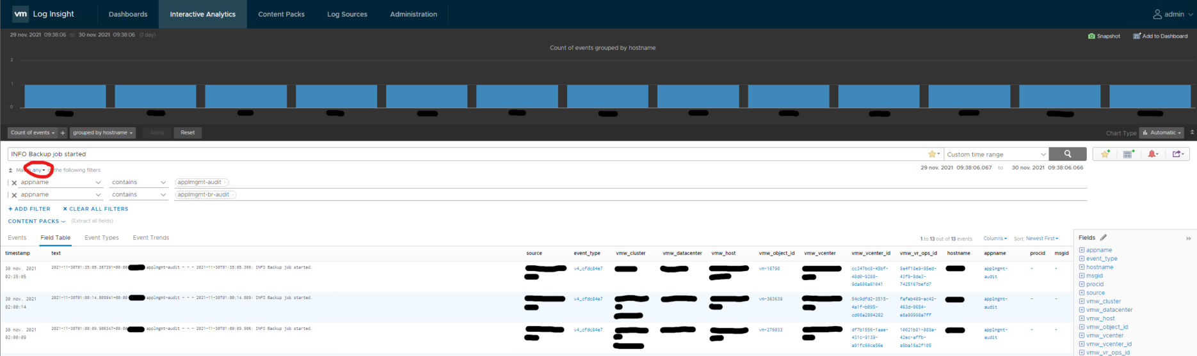Screen dimensions: 1197x356
Task: Switch to the Events tab
Action: (17, 238)
